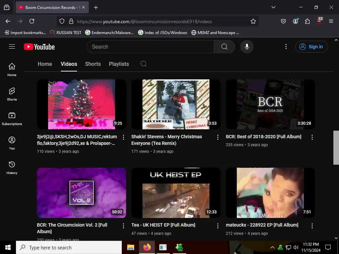This screenshot has width=339, height=254.
Task: Open Firefox tracking protection shield
Action: (62, 21)
